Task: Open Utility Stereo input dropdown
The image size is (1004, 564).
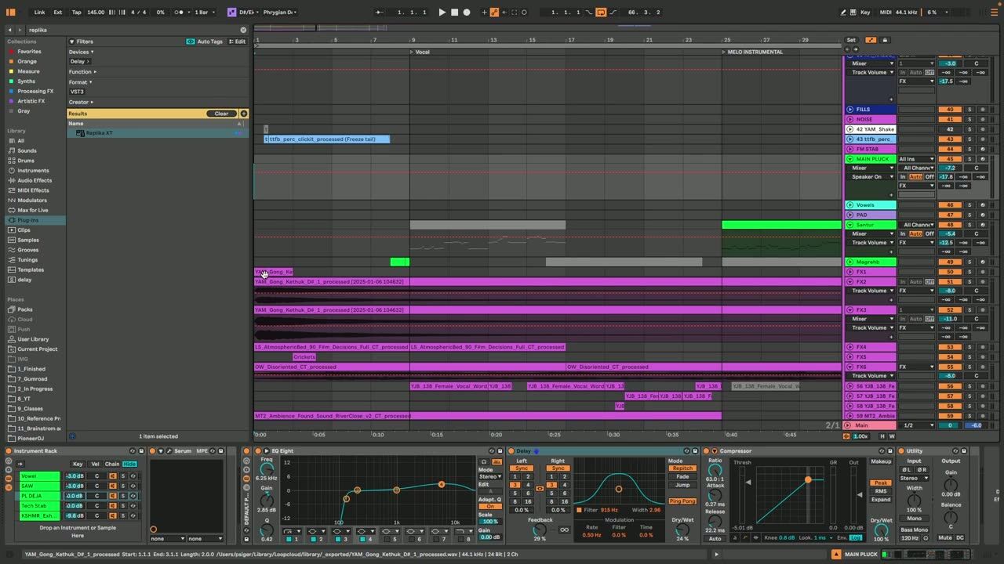Action: [914, 478]
